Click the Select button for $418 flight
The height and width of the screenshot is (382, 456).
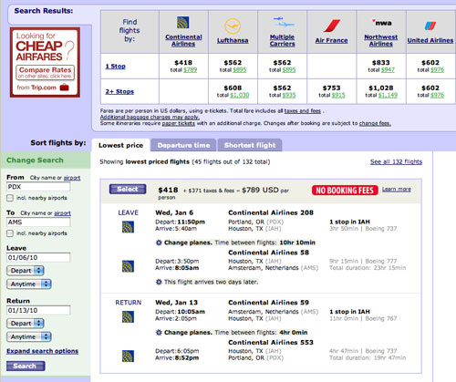[x=128, y=189]
